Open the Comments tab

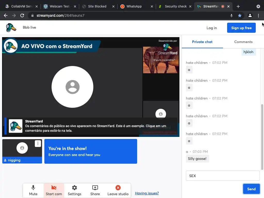243,42
